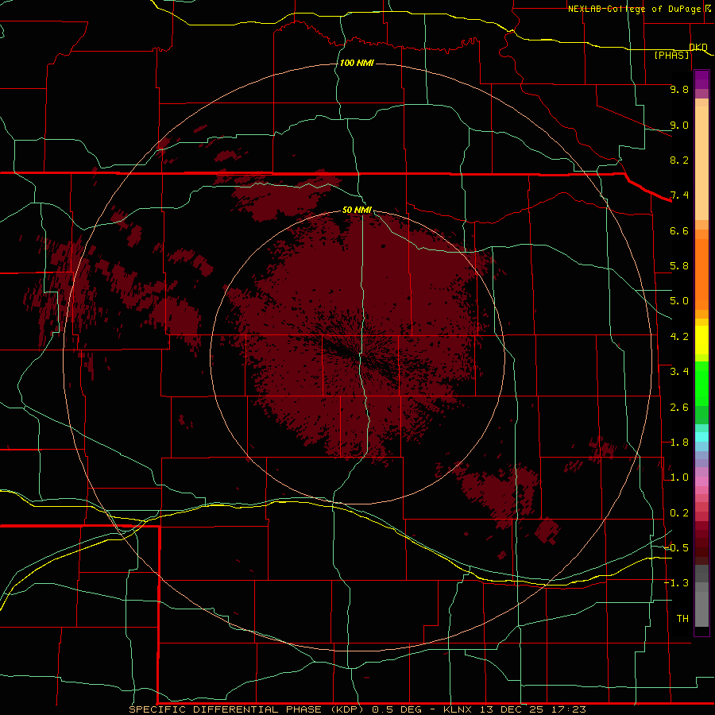Click the 0.2 legend value

point(679,513)
